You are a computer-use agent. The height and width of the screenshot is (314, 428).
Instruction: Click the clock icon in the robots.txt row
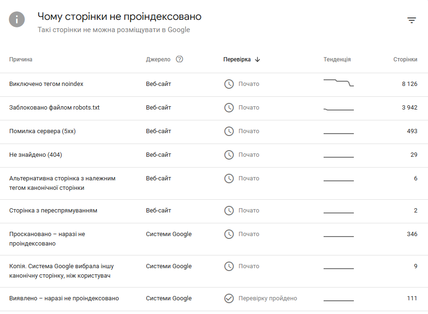pos(229,108)
